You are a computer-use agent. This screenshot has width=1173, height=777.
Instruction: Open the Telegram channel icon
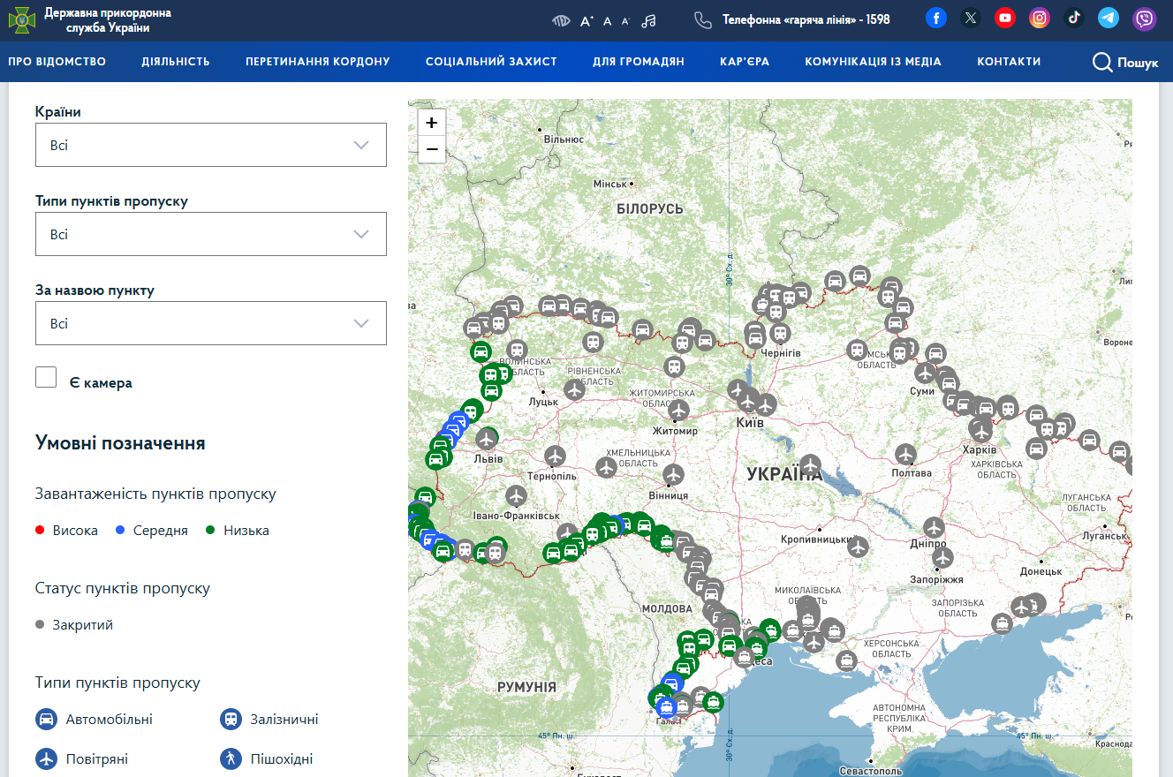(x=1109, y=18)
